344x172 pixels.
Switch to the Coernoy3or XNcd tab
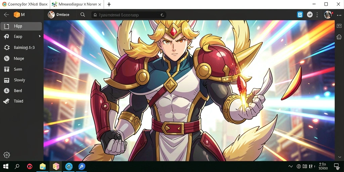tap(25, 4)
